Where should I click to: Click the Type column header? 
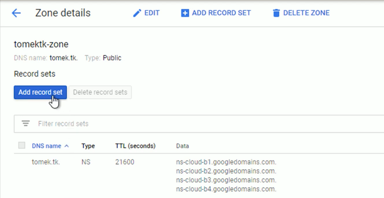pyautogui.click(x=88, y=146)
